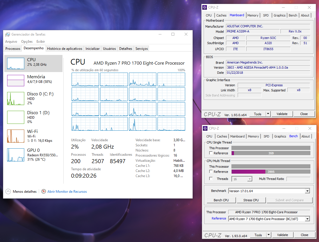319x242 pixels.
Task: Click Tools button in Mainboard CPU-Z window
Action: coord(258,114)
